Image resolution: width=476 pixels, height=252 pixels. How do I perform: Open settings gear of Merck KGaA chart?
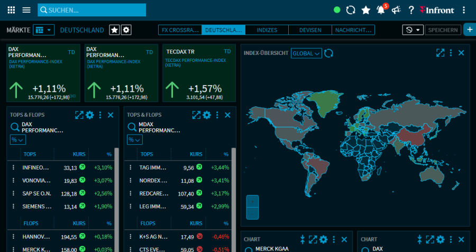323,239
